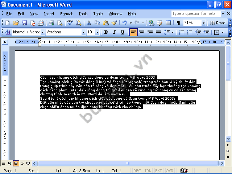232x174 pixels.
Task: Click the E-mail icon in toolbar
Action: pyautogui.click(x=41, y=23)
